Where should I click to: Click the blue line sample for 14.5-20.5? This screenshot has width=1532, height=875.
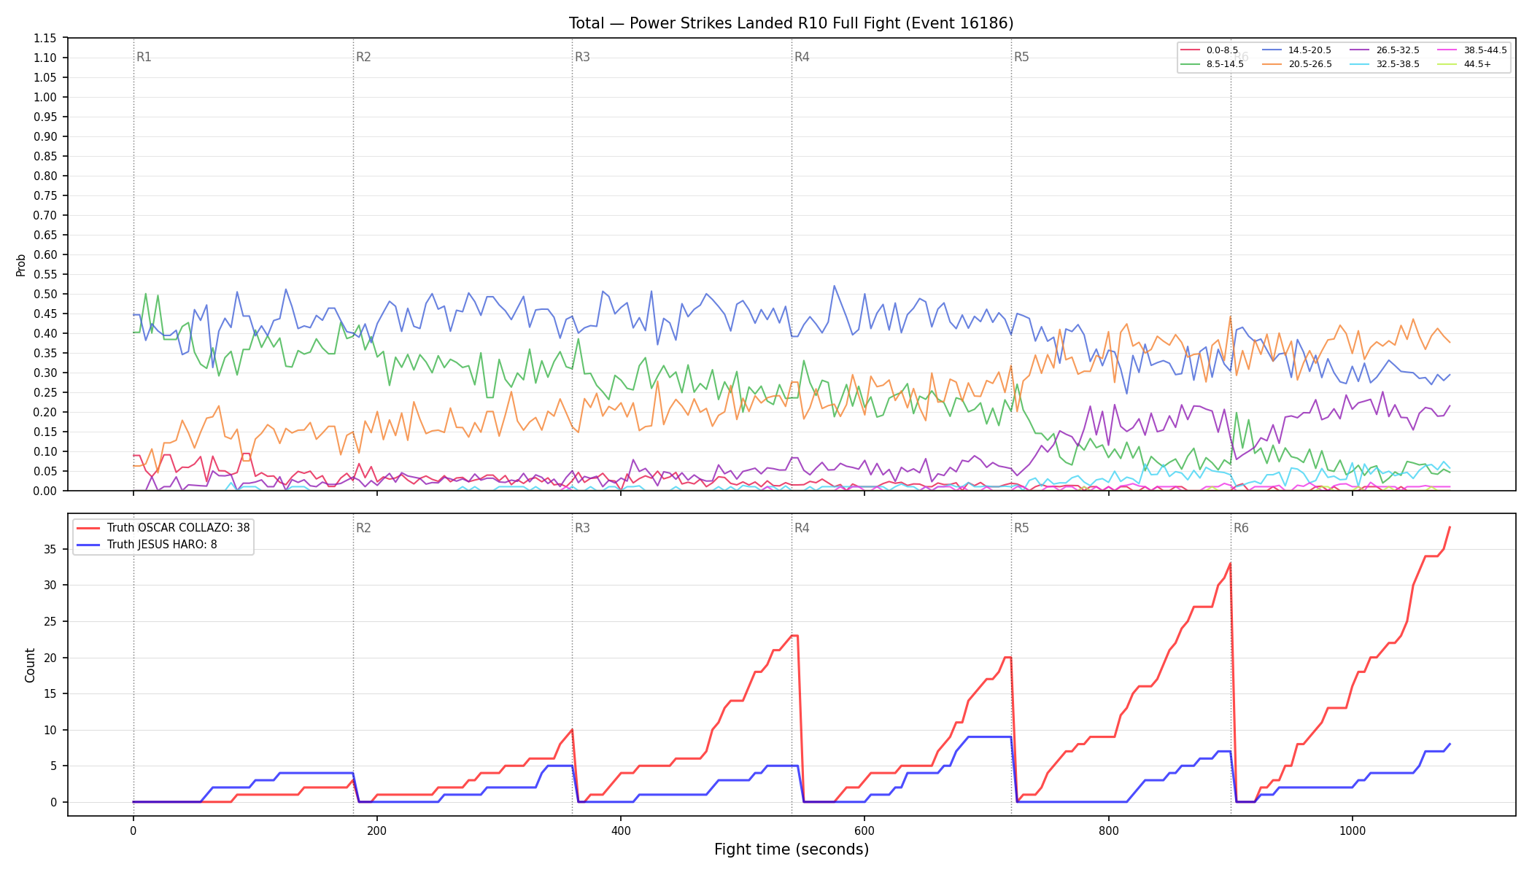1272,50
